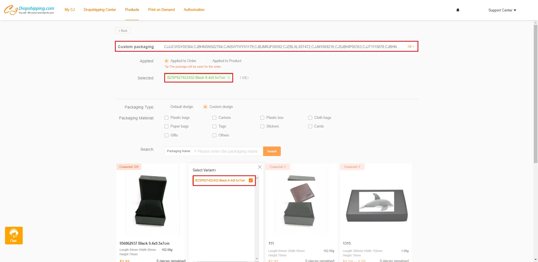Image resolution: width=538 pixels, height=262 pixels.
Task: Go to Dropshipping Center menu
Action: point(100,10)
